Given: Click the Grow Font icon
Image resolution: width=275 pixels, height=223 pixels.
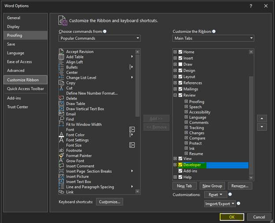Looking at the screenshot, I should pyautogui.click(x=61, y=161).
